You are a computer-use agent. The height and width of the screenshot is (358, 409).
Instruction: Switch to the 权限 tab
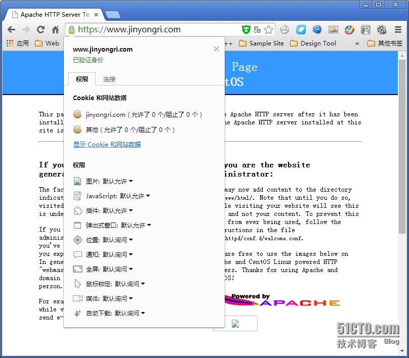tap(82, 79)
